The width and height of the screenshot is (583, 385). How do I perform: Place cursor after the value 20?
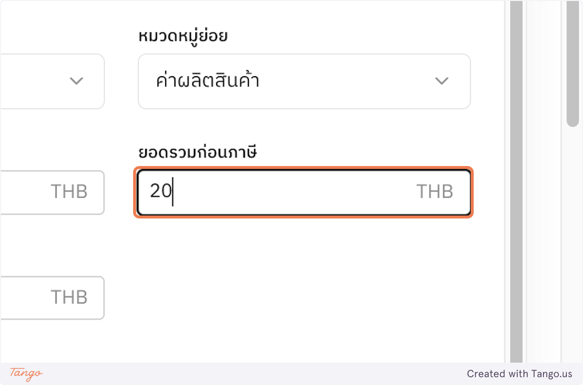pyautogui.click(x=173, y=193)
